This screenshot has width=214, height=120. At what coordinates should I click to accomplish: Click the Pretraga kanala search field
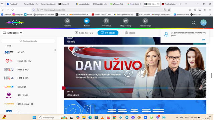[x=28, y=41]
